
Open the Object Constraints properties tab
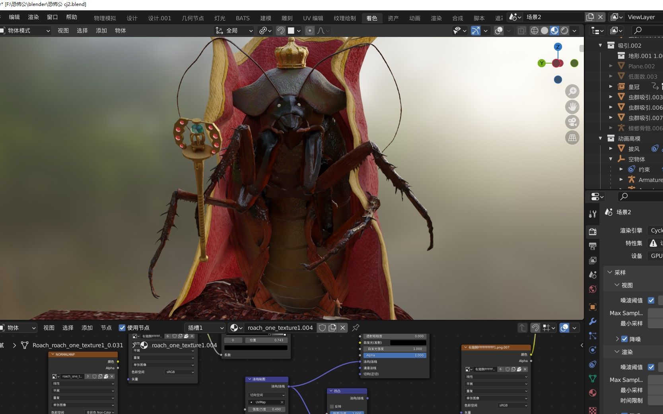pos(593,364)
